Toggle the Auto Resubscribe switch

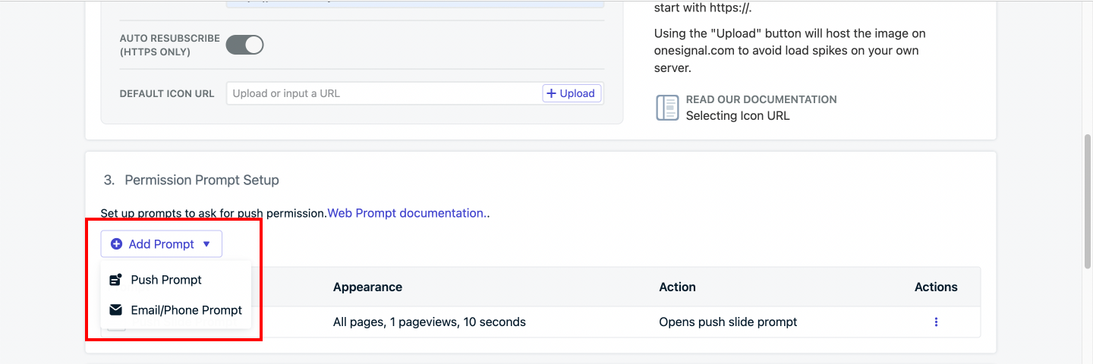[244, 45]
